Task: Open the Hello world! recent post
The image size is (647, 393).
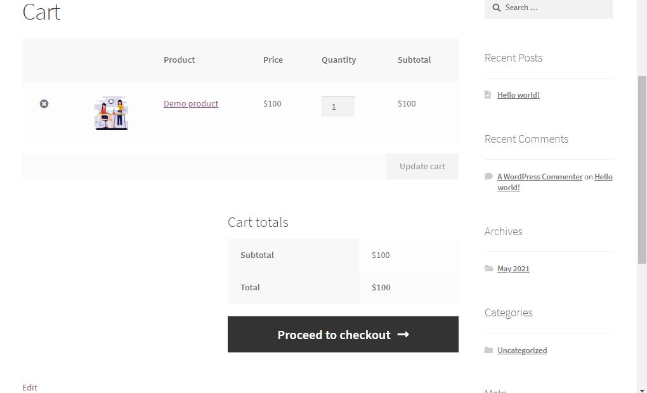Action: click(518, 95)
